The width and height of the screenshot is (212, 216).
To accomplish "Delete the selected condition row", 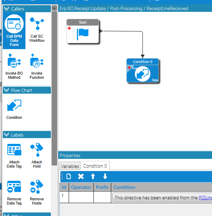I will pyautogui.click(x=81, y=176).
